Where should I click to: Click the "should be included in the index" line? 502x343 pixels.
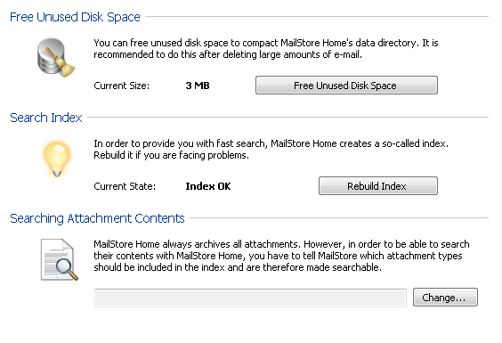pyautogui.click(x=238, y=267)
